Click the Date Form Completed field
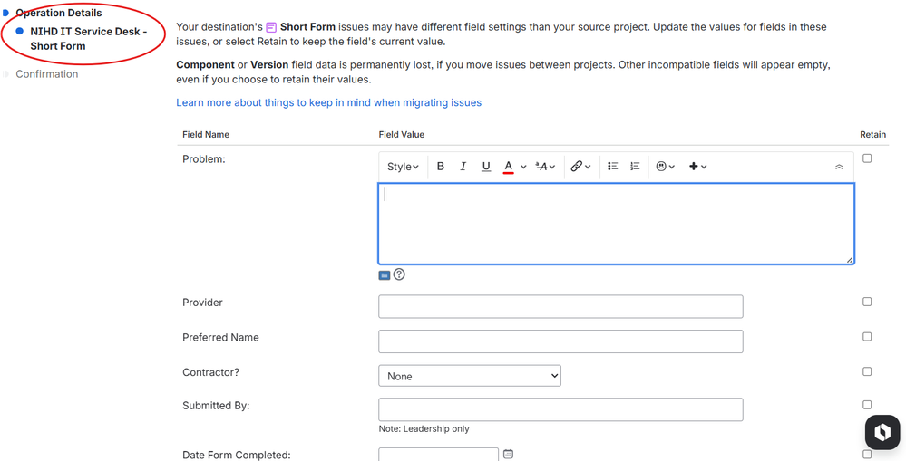 tap(438, 455)
